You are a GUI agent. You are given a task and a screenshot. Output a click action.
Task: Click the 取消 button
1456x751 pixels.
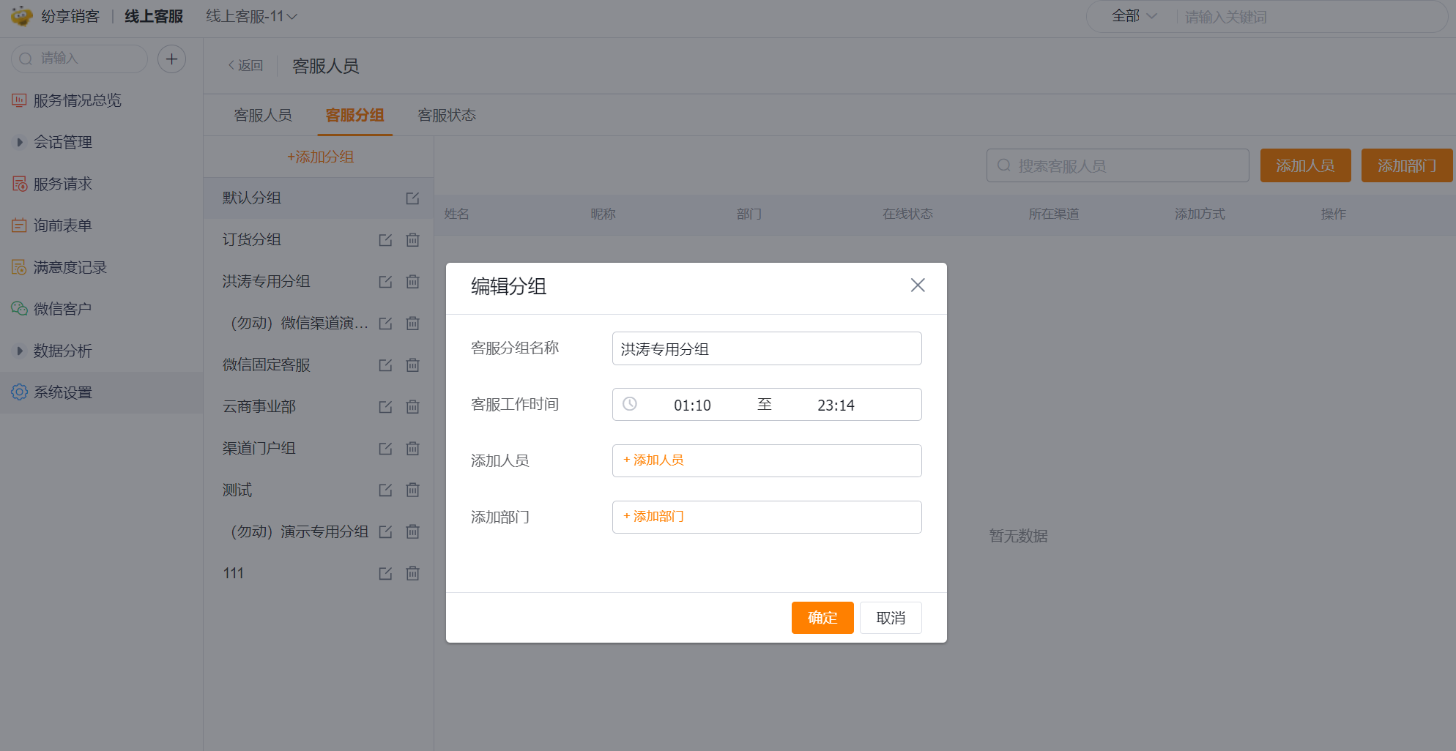[x=890, y=618]
